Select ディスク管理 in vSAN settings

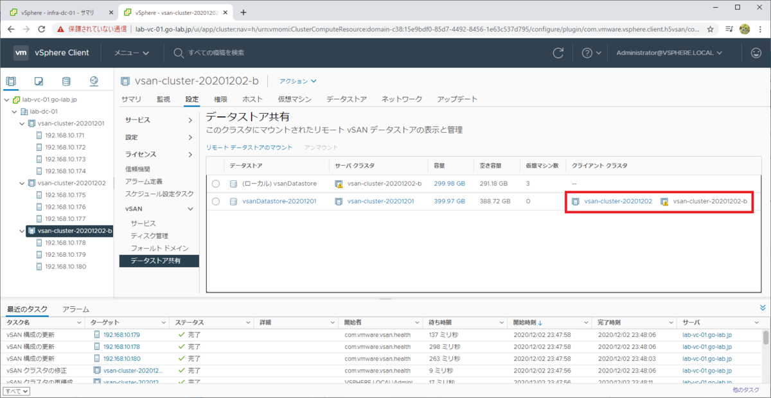[x=149, y=236]
